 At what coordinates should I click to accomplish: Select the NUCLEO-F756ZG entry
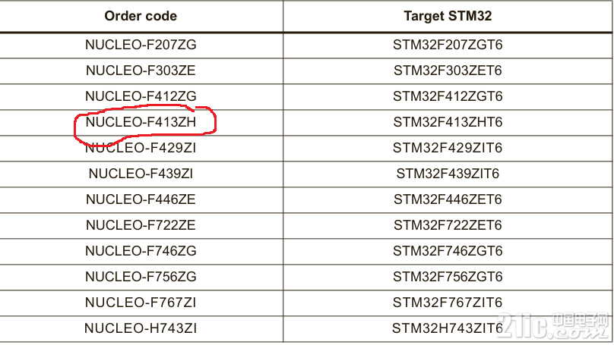(141, 277)
